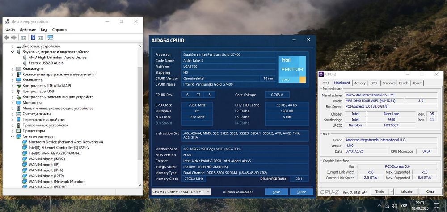Viewport: 447px width, 212px height.
Task: Expand the Программные устройства node
Action: (x=13, y=125)
